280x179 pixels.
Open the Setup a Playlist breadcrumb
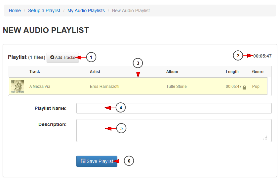(44, 11)
